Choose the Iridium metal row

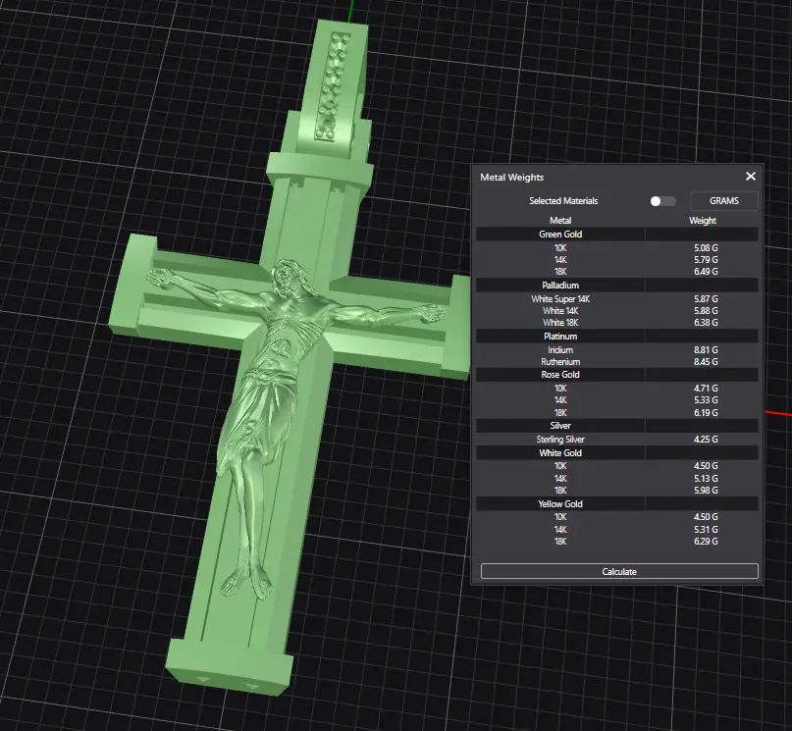tap(560, 349)
